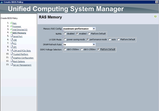
Task: Click the page icon beside Boot Options
Action: 11,61
